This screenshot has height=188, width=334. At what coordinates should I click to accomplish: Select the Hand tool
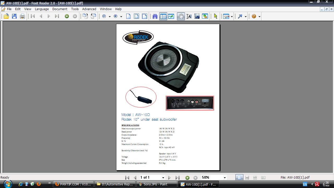pos(181,16)
